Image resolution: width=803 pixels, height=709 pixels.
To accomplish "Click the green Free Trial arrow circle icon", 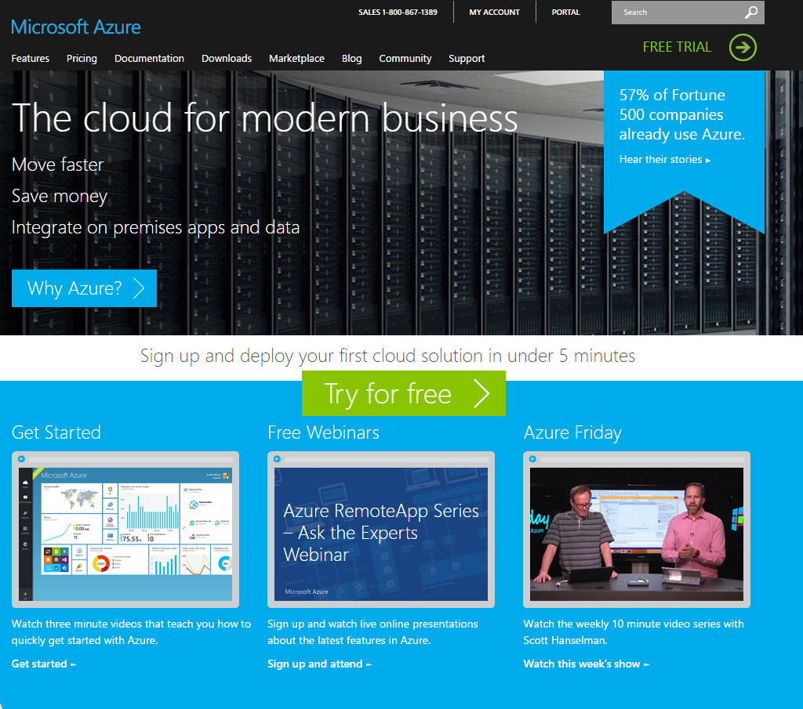I will pyautogui.click(x=743, y=48).
